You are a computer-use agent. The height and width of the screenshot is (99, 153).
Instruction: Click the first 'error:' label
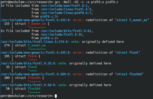pos(78,20)
